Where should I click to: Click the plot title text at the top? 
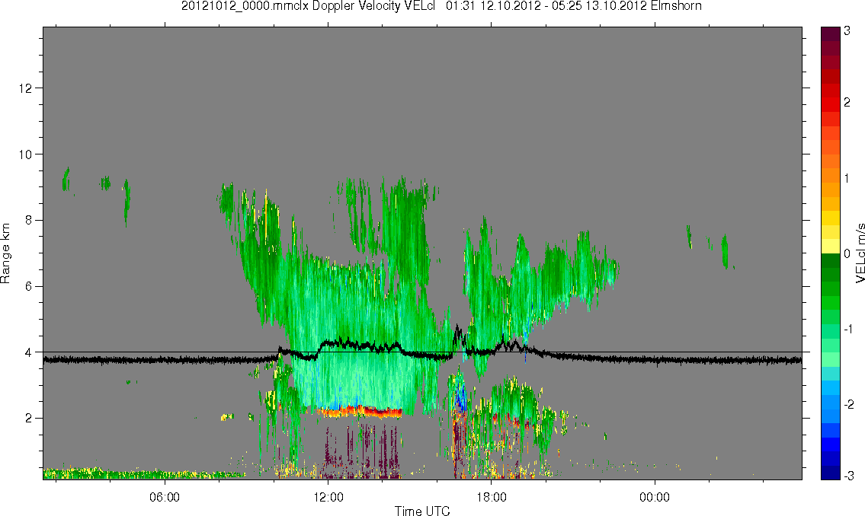coord(441,6)
